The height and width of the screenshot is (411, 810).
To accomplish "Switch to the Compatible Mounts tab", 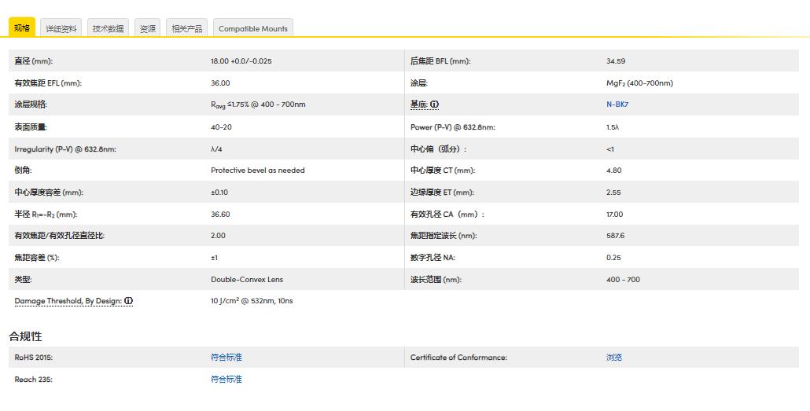I will [252, 28].
